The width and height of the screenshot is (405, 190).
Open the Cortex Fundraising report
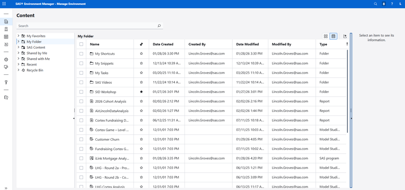112,120
